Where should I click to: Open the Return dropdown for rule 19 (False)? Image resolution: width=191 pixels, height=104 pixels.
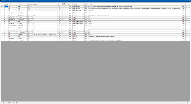[87, 40]
